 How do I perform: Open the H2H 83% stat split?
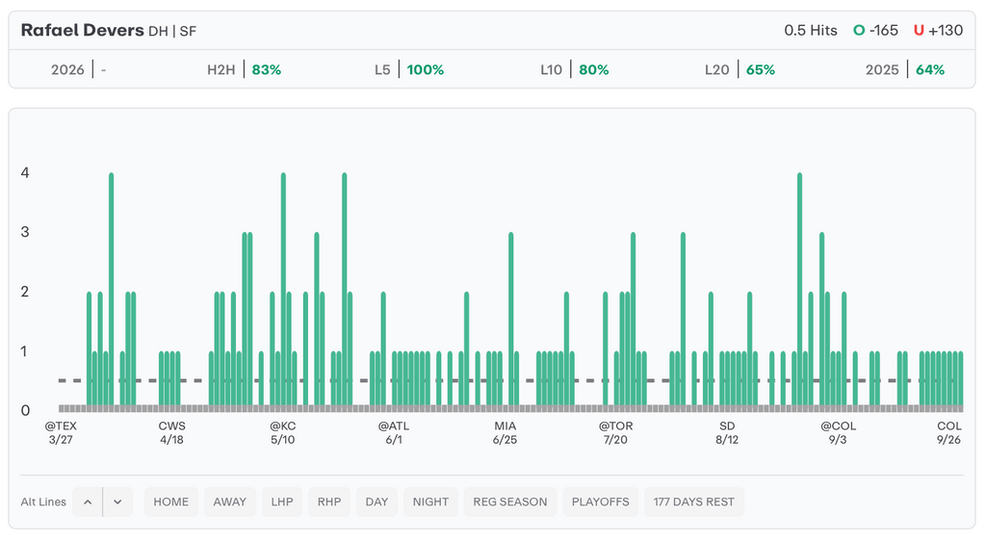244,69
